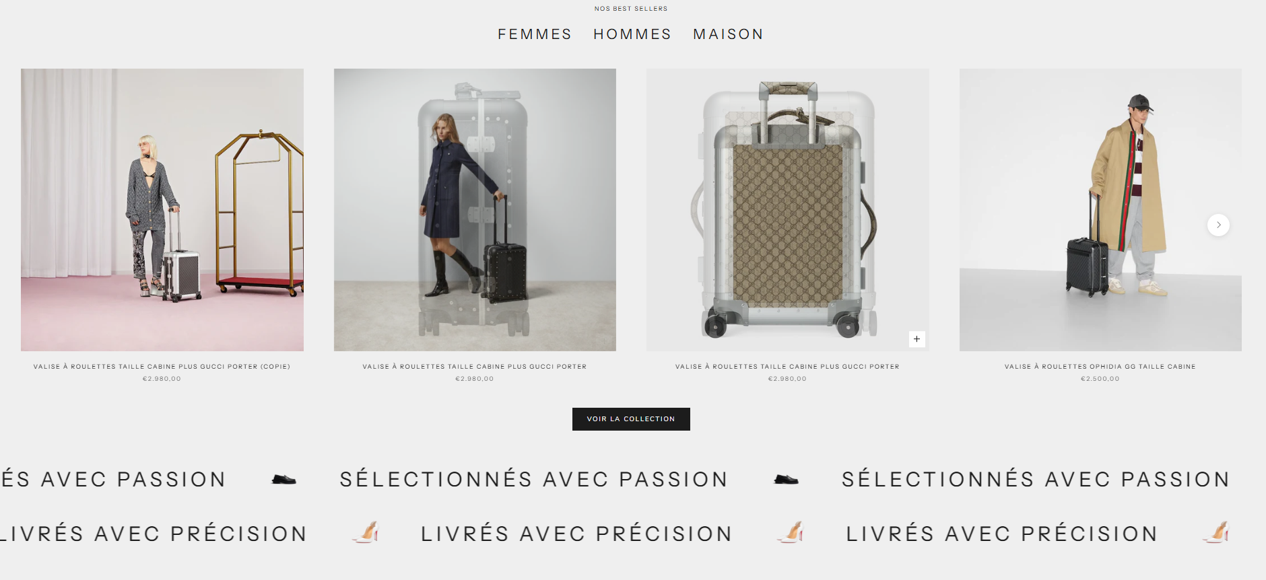Open the Gucci Porter (Copie) suitcase title link
Viewport: 1266px width, 580px height.
(162, 367)
